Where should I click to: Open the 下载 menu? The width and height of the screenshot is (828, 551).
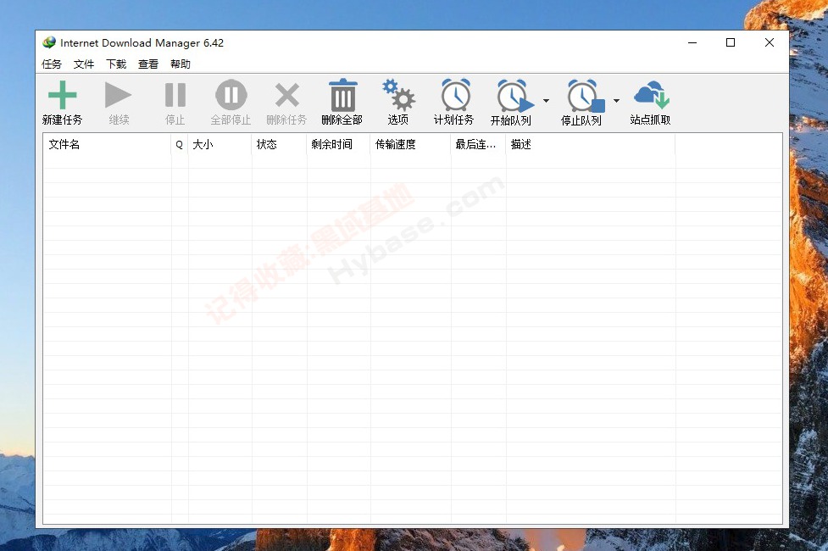point(116,64)
